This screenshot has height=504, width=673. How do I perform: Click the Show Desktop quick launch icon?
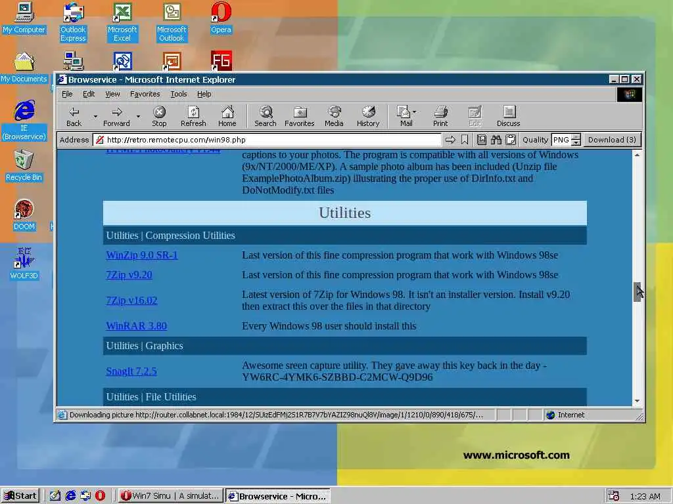(55, 496)
